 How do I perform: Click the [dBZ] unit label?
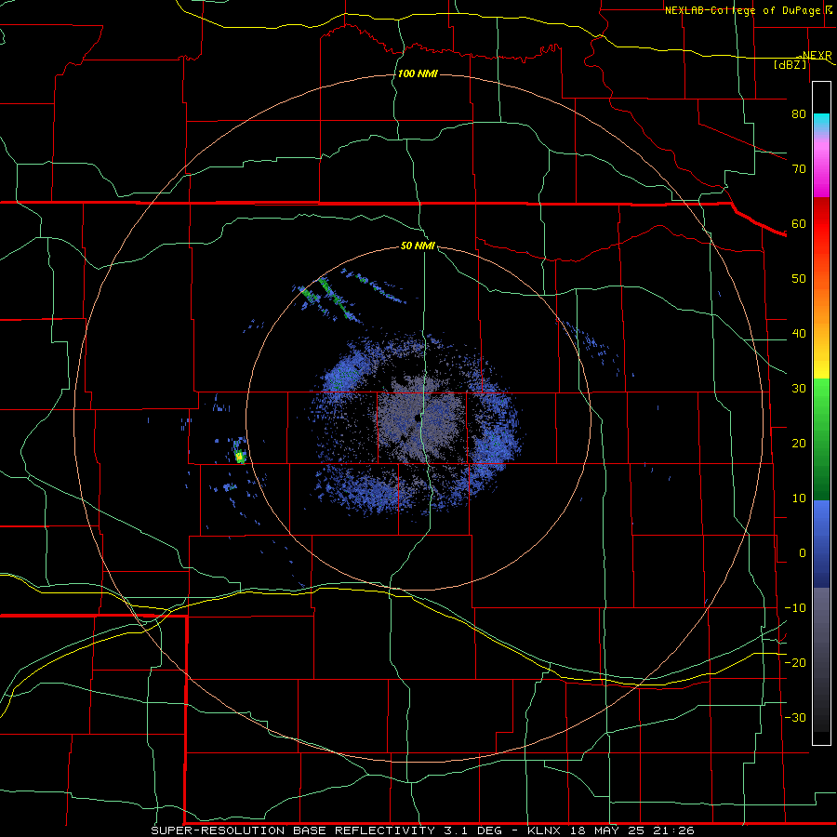coord(790,64)
